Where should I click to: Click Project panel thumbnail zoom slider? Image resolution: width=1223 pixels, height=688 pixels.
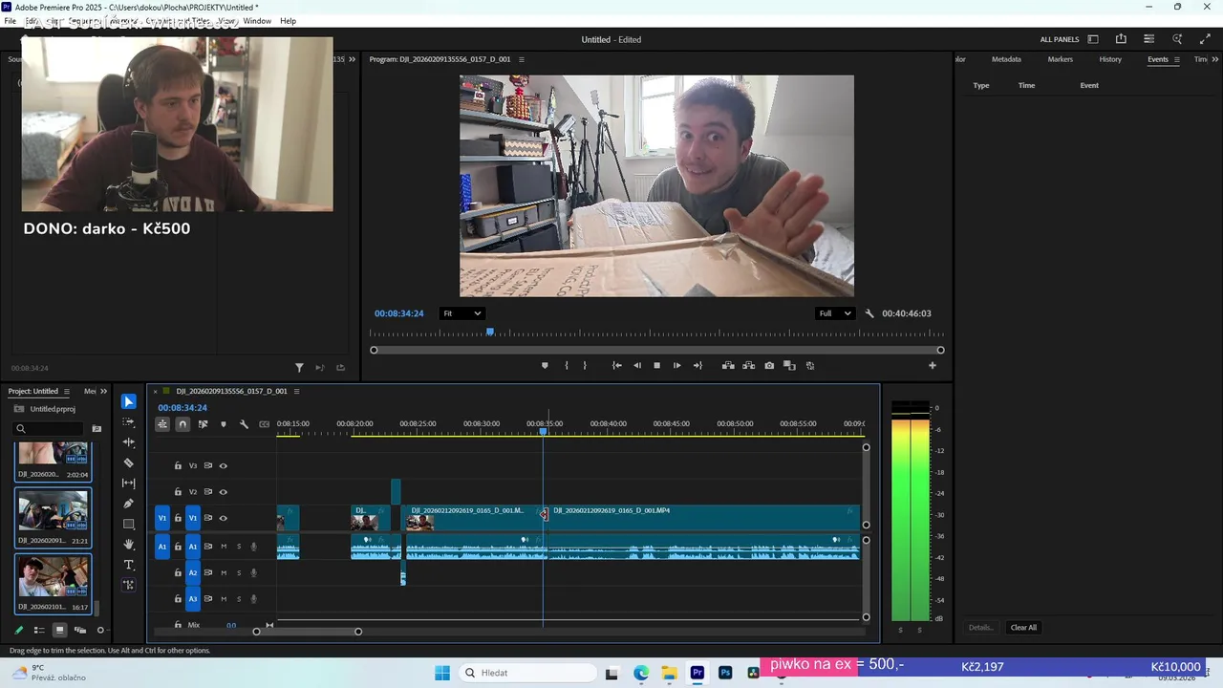(100, 630)
